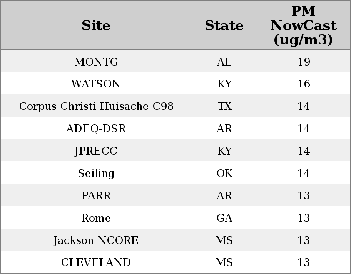The height and width of the screenshot is (274, 351).
Task: Click the State column header
Action: pyautogui.click(x=224, y=25)
